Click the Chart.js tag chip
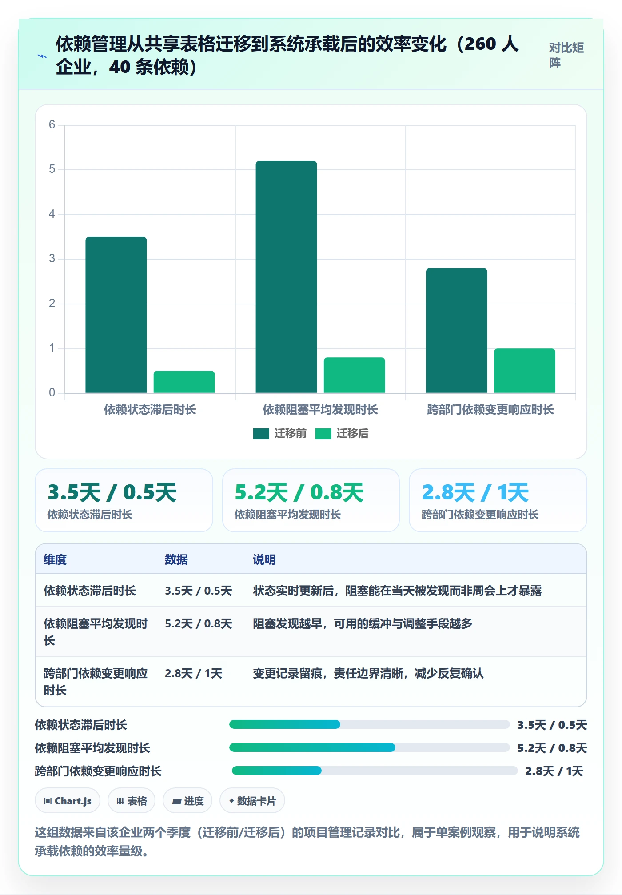The width and height of the screenshot is (622, 895). pyautogui.click(x=68, y=801)
